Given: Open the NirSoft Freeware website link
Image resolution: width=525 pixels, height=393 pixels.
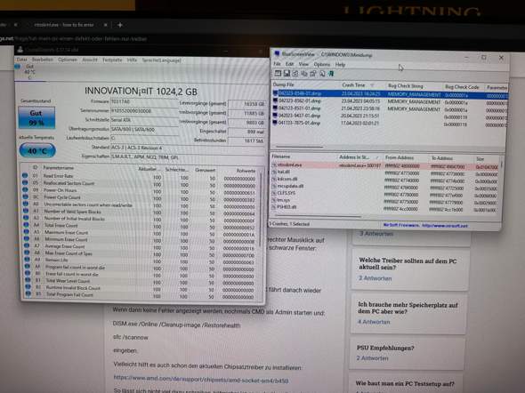Looking at the screenshot, I should pos(425,226).
